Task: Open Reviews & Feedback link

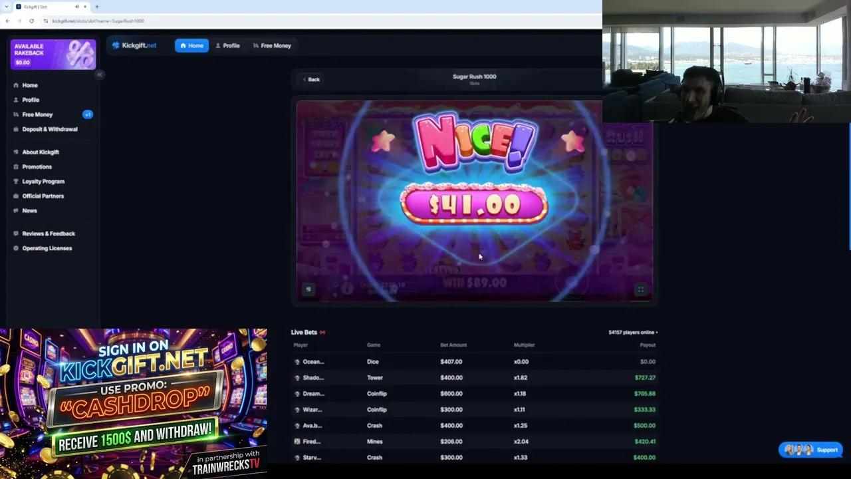Action: (49, 234)
